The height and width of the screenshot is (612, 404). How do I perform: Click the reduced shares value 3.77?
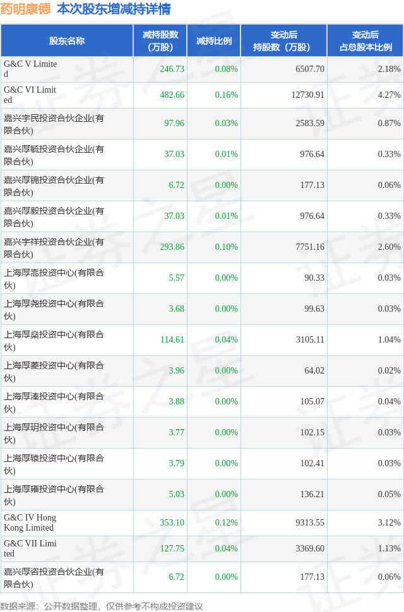pos(176,432)
